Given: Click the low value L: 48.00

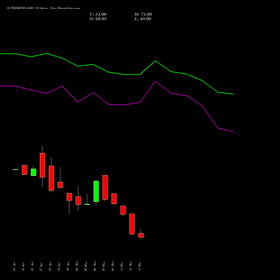Looking at the screenshot, I should click(x=143, y=19).
